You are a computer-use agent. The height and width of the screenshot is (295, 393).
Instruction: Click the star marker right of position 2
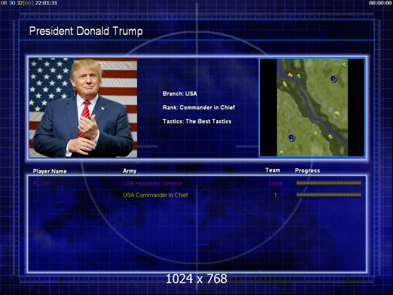(x=330, y=137)
